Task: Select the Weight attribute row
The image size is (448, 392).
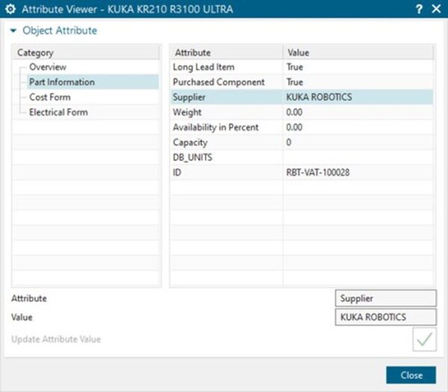Action: (187, 112)
